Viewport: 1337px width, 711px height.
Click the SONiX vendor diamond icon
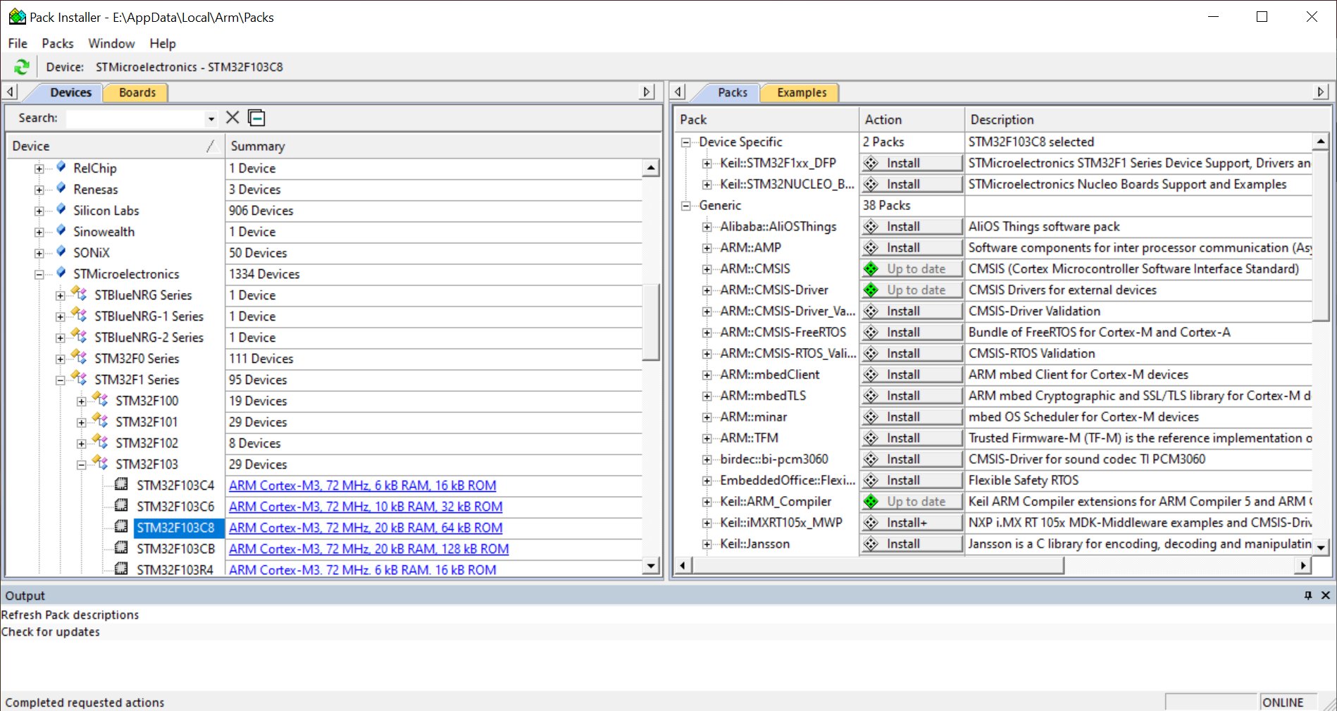pos(61,252)
